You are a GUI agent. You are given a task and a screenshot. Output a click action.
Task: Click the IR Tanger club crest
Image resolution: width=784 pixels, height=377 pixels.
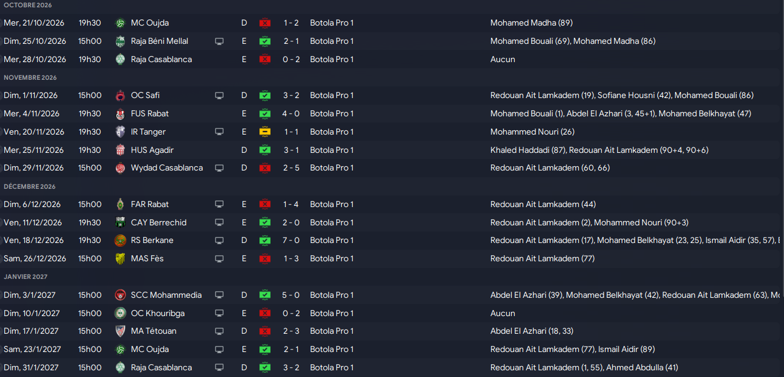click(x=120, y=132)
